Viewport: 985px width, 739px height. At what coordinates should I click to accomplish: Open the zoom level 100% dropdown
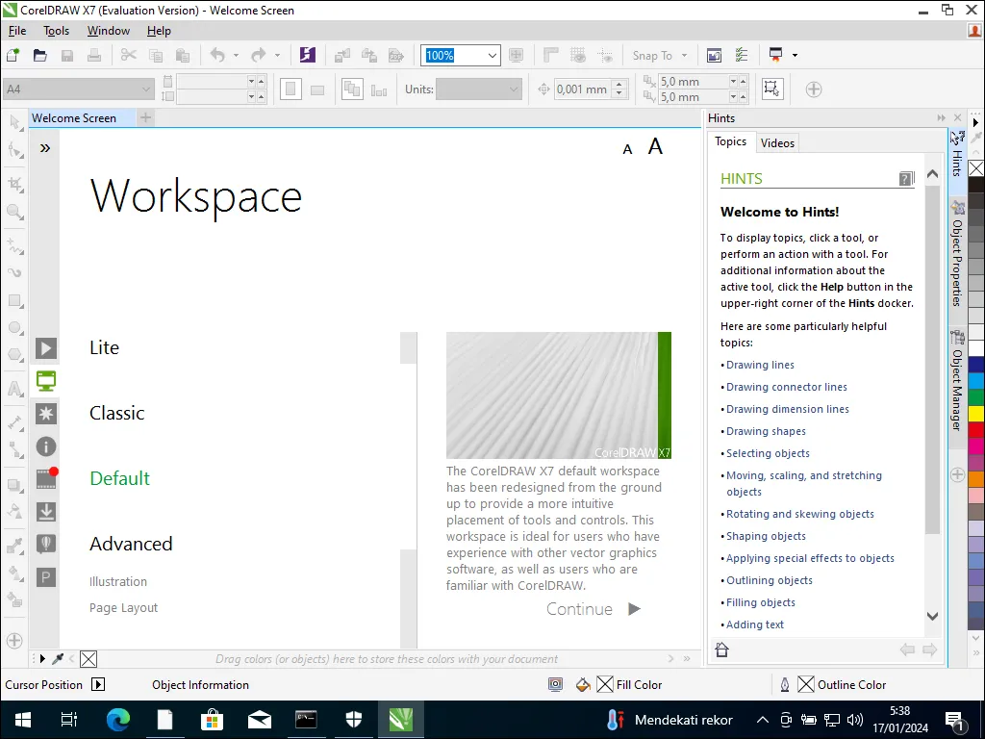tap(492, 56)
